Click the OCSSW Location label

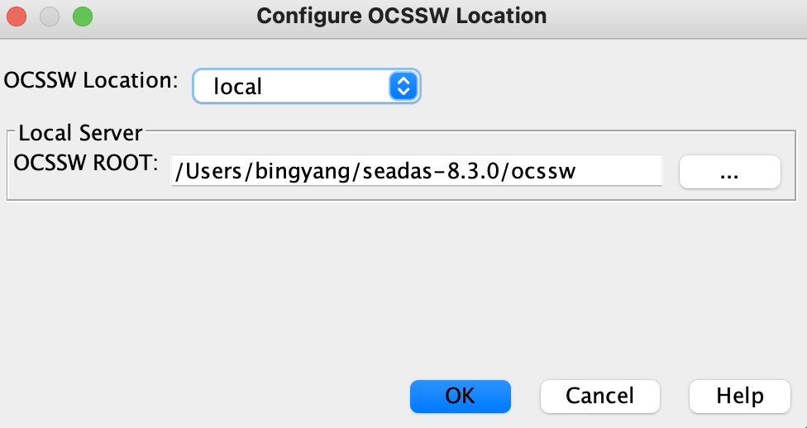click(91, 80)
